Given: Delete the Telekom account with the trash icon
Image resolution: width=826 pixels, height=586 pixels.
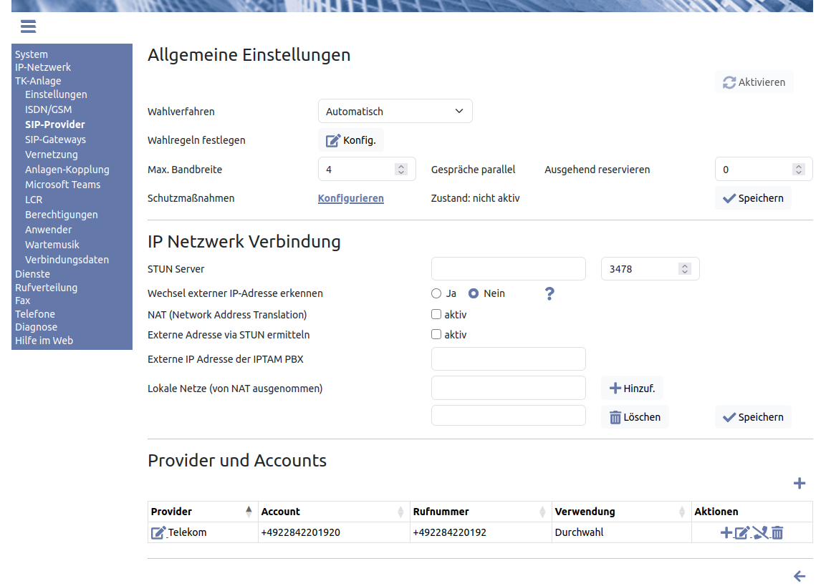Looking at the screenshot, I should pos(777,532).
